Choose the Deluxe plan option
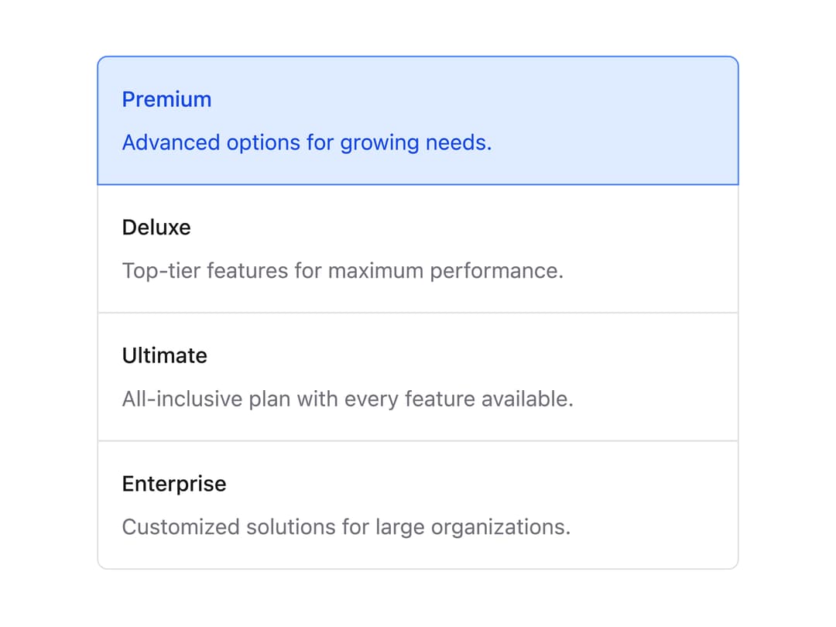This screenshot has height=627, width=836. 418,249
